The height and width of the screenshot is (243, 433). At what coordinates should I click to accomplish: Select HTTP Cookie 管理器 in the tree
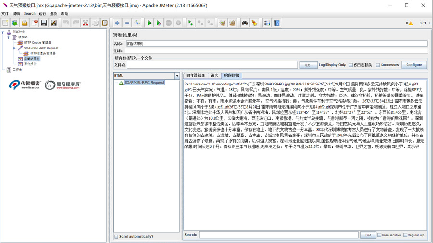[x=38, y=43]
